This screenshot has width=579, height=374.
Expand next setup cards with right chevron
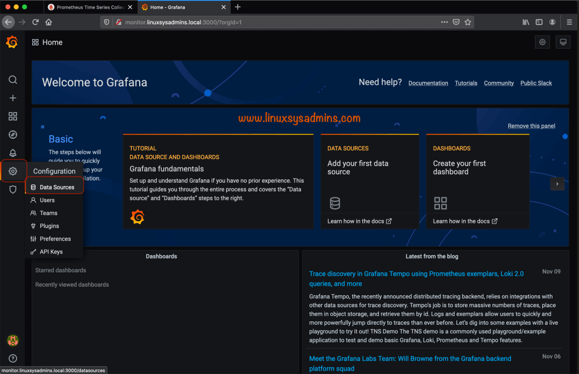click(557, 184)
